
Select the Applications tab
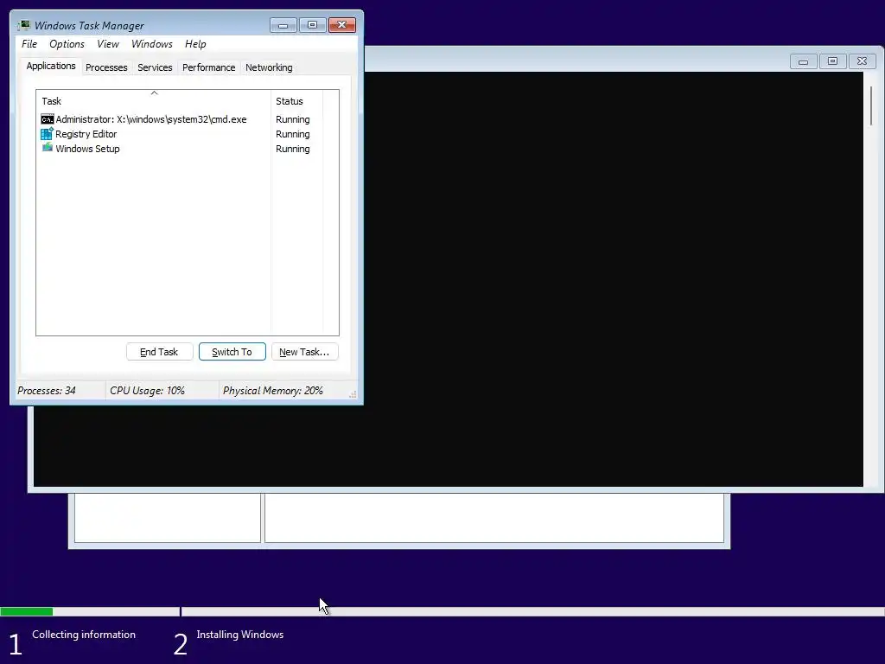51,66
